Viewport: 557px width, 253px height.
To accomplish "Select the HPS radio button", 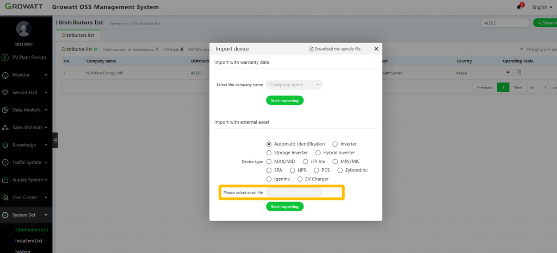I will [292, 170].
